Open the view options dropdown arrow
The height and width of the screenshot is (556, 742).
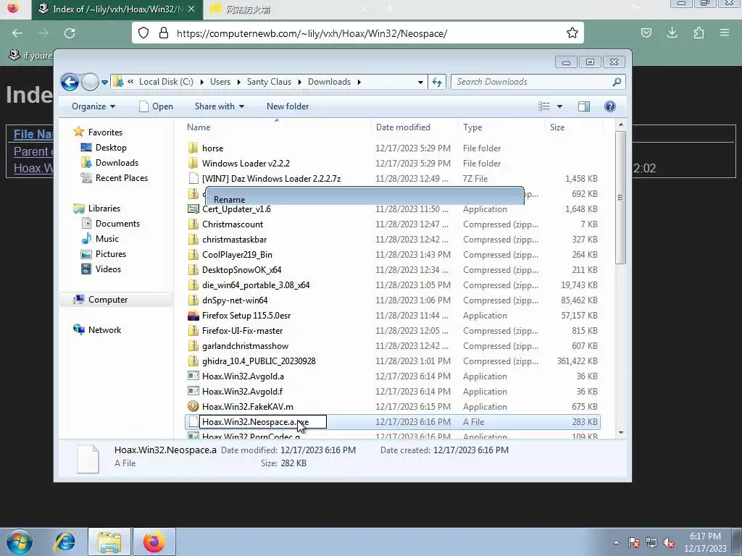pos(559,106)
